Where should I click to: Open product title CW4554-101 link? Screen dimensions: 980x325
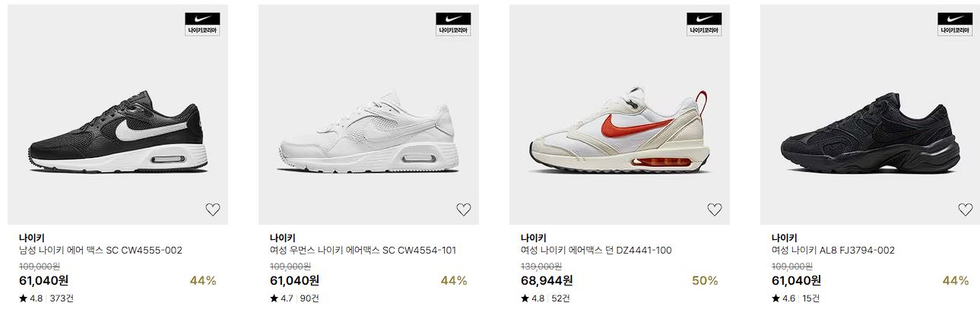[363, 251]
